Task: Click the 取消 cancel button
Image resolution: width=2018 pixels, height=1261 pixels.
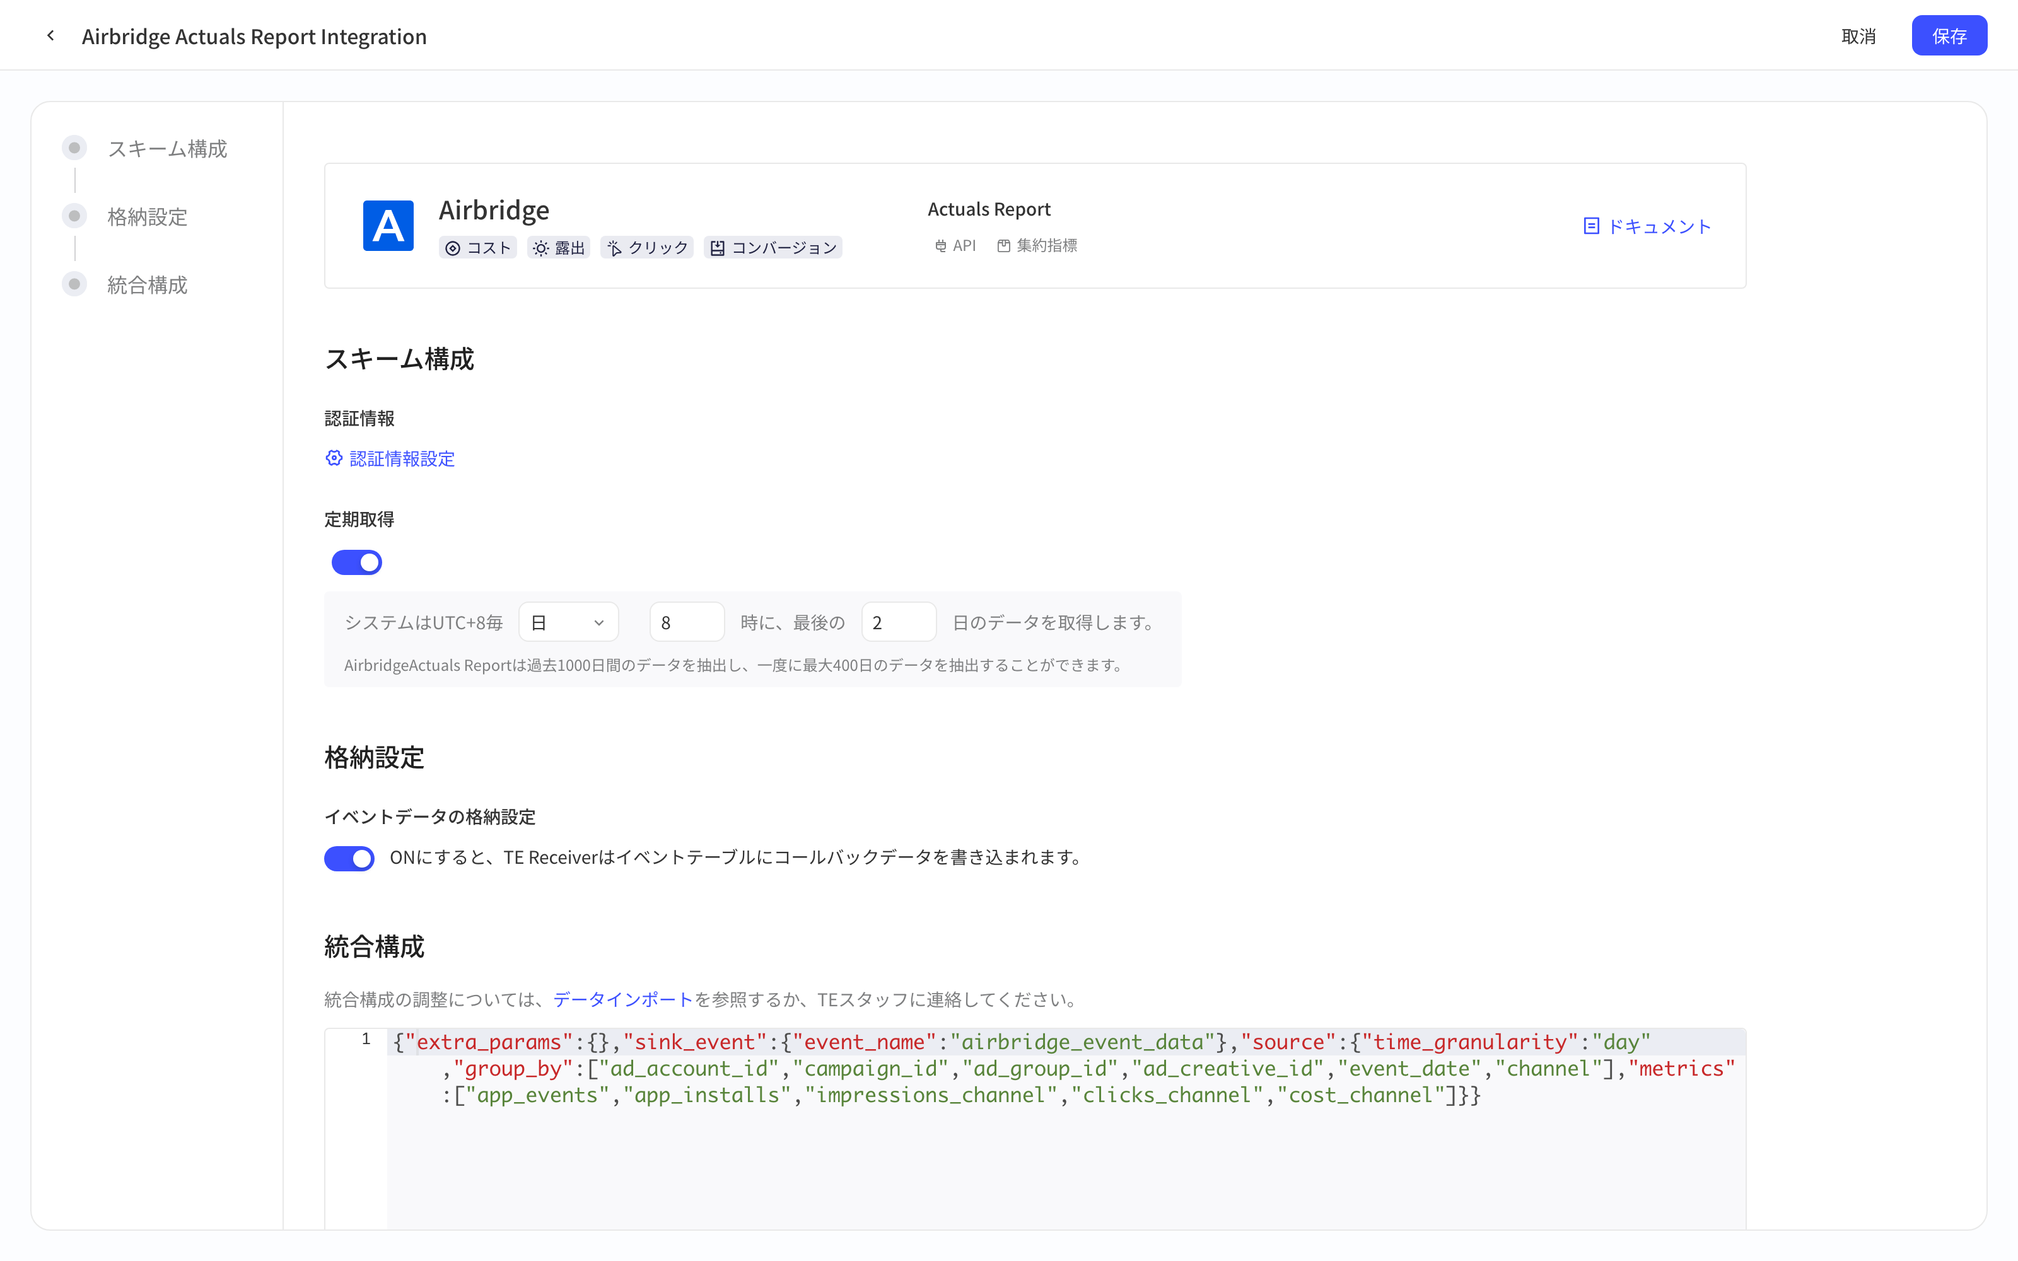Action: pos(1858,36)
